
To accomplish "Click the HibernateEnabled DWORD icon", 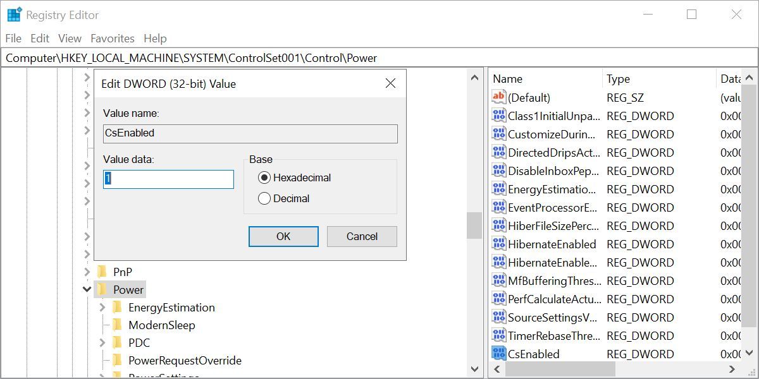I will pos(499,244).
